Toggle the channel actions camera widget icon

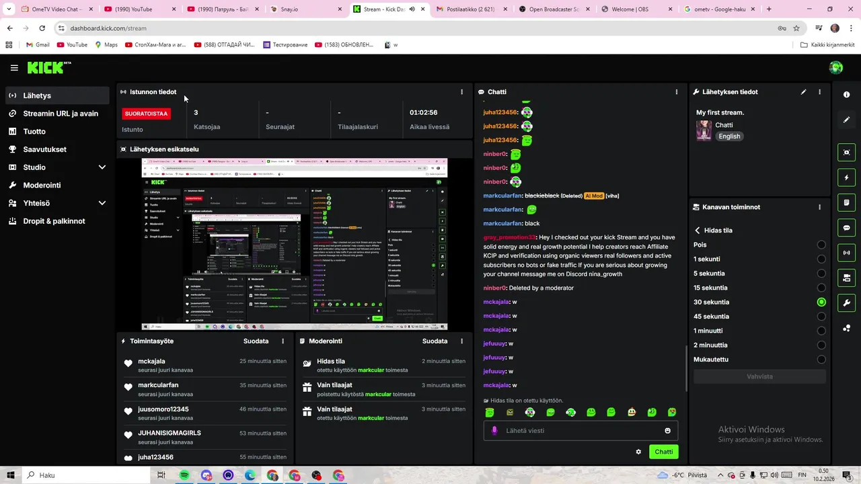pos(847,278)
